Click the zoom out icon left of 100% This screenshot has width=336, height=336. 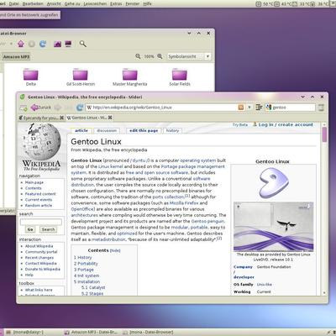138,56
